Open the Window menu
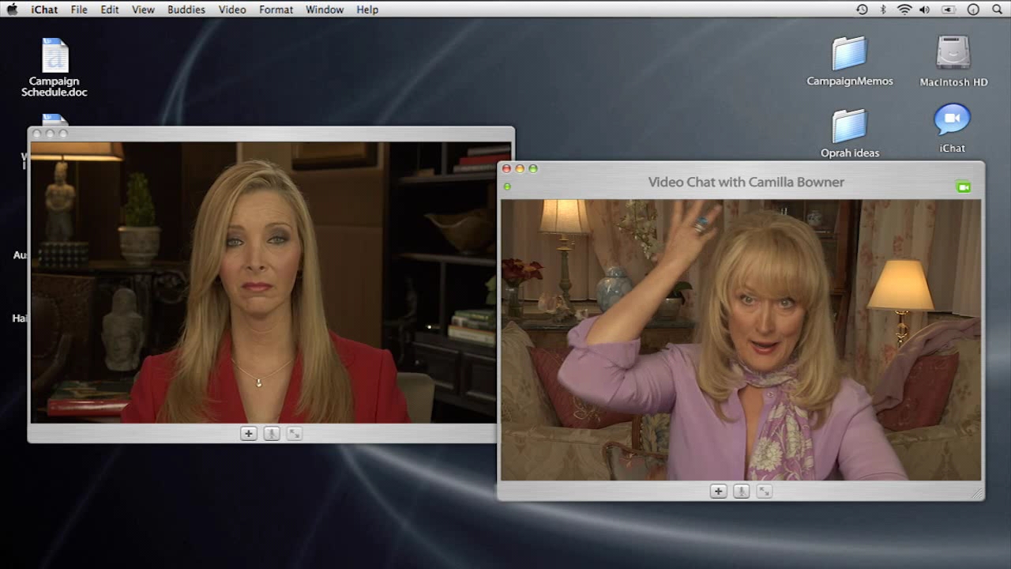 pos(325,9)
